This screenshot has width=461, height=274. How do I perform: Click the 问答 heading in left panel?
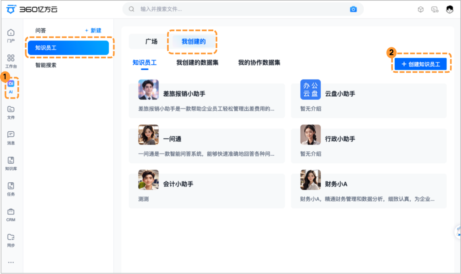click(x=40, y=30)
